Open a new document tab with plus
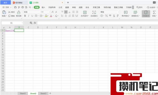The height and width of the screenshot is (95, 158). (x=68, y=3)
